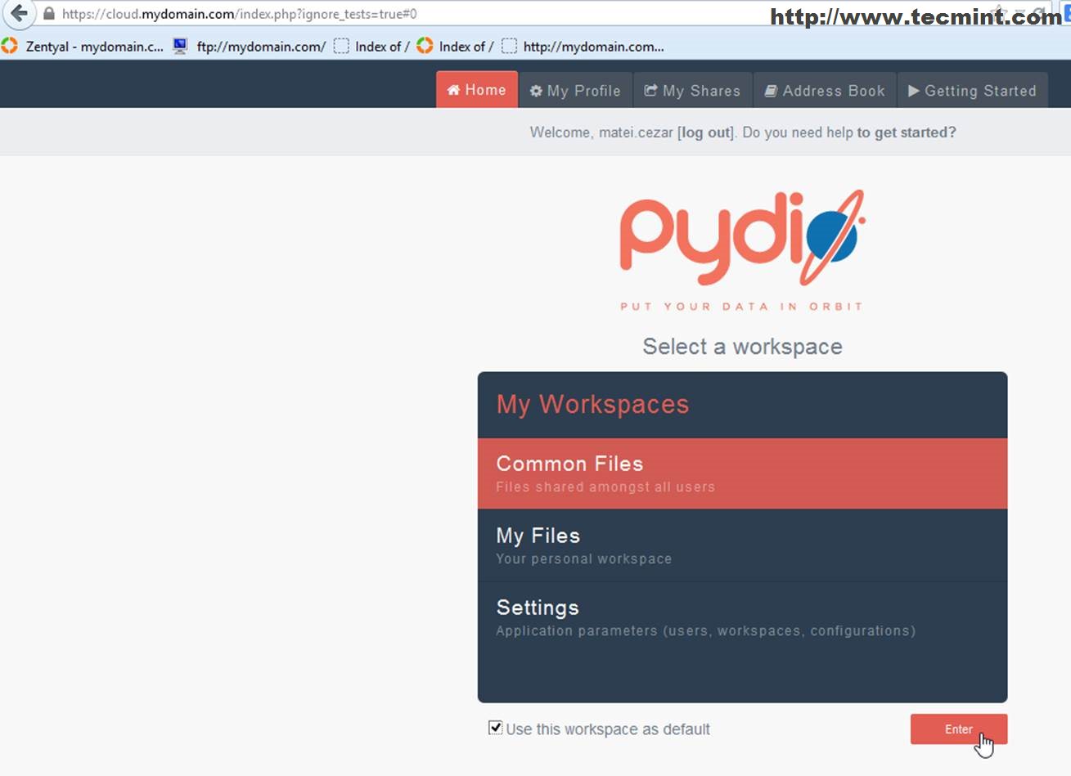The height and width of the screenshot is (776, 1071).
Task: Click the red Enter button
Action: pos(959,729)
